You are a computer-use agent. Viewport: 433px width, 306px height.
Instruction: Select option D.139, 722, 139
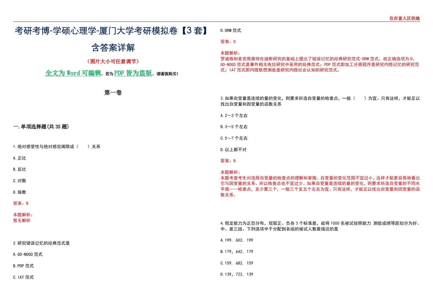(x=237, y=274)
